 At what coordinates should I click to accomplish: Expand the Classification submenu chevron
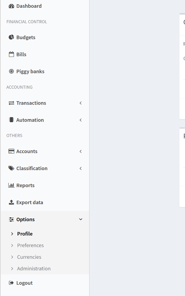[x=81, y=168]
